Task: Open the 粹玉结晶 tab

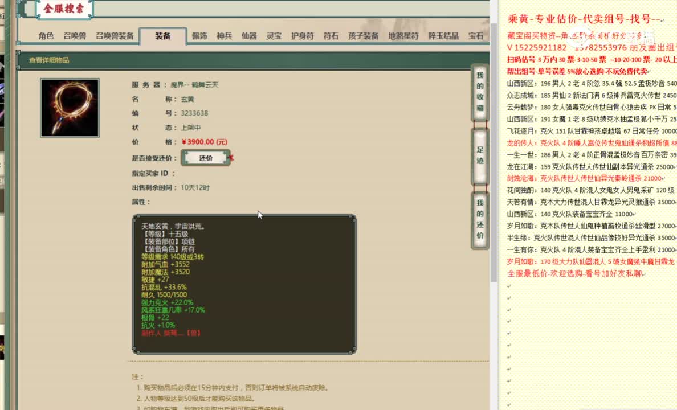Action: (443, 36)
